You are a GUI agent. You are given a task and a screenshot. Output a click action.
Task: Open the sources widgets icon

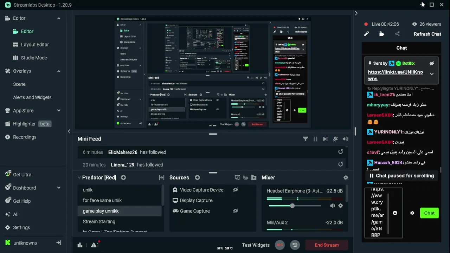(x=237, y=177)
